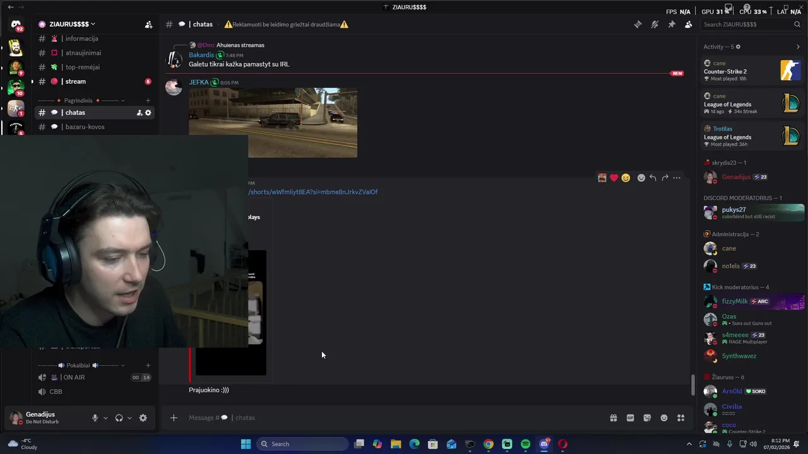This screenshot has height=454, width=808.
Task: React with laughing emoji on message
Action: click(626, 178)
